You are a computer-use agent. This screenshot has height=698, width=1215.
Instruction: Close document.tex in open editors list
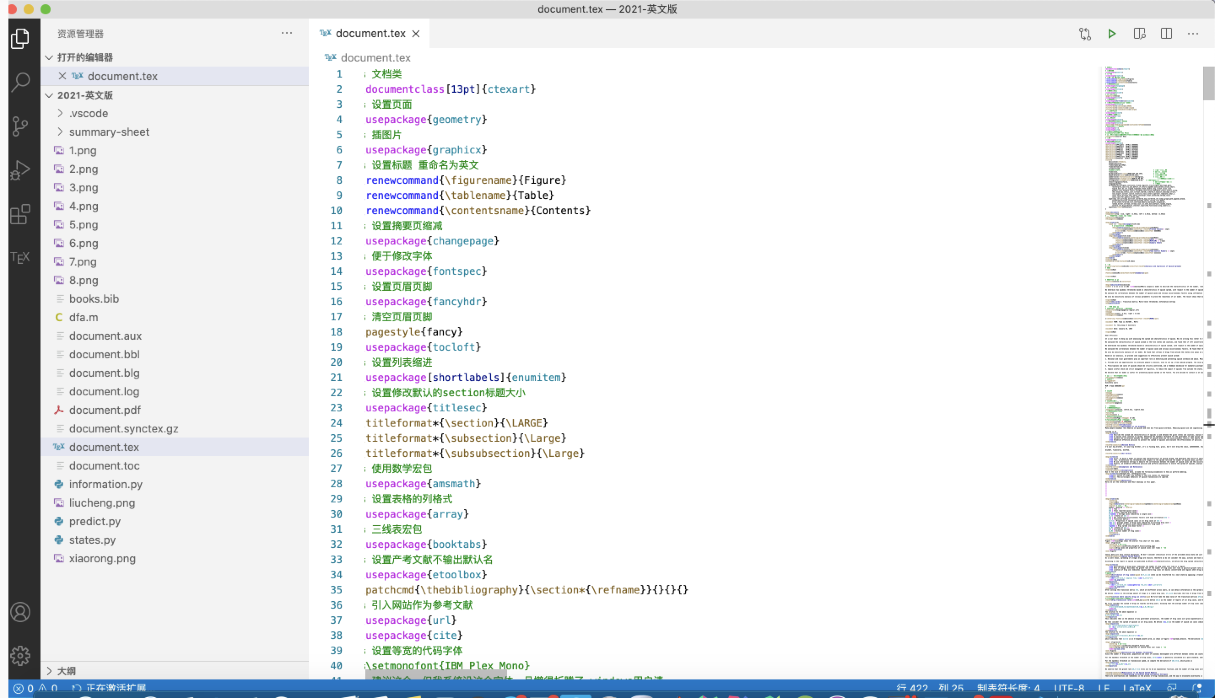click(62, 76)
